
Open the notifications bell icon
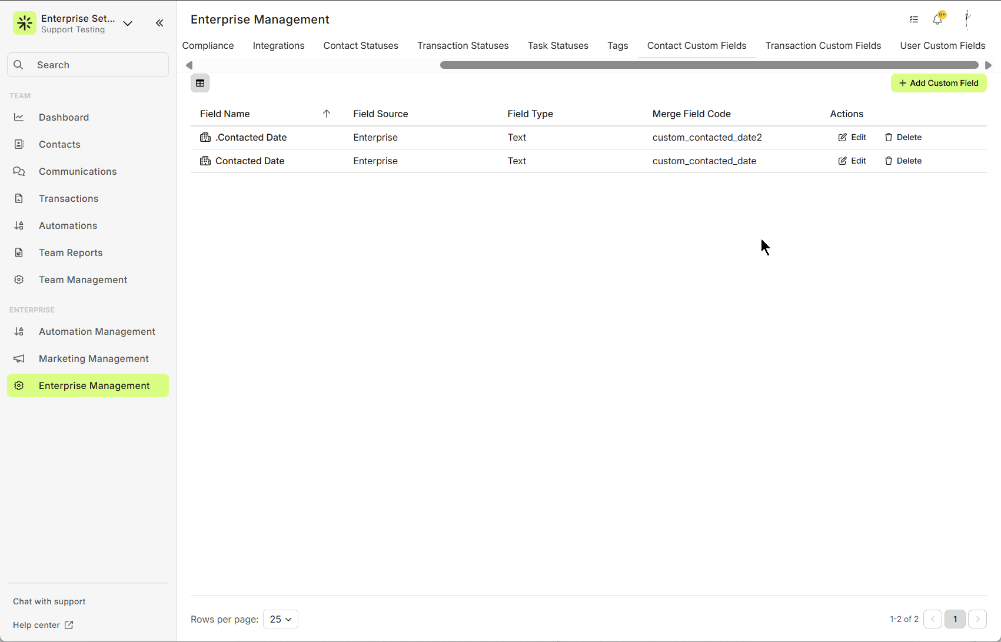coord(937,19)
